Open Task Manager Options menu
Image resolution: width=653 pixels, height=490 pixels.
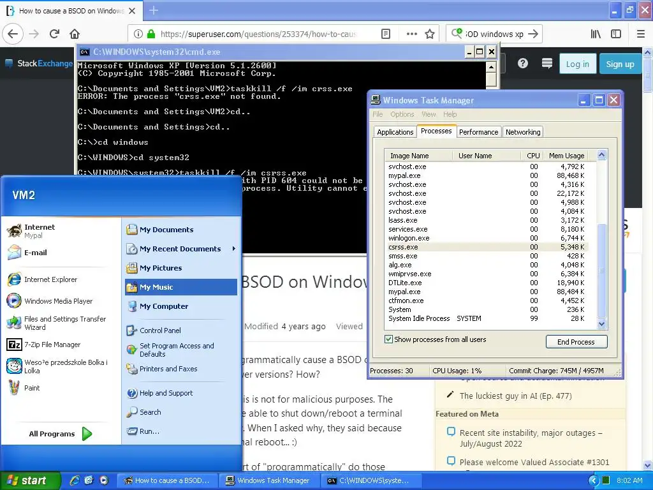402,114
